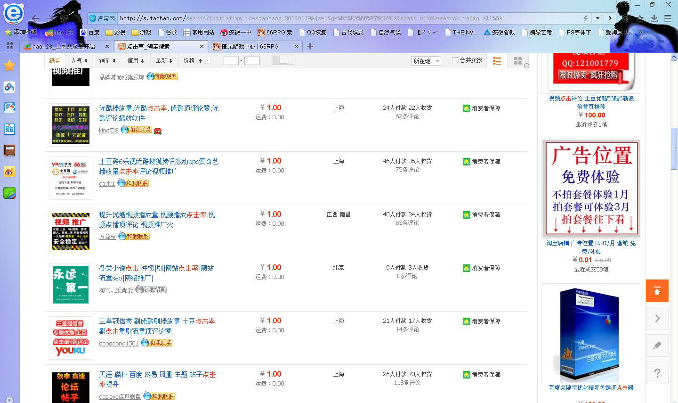Expand the right floating chevron button

(657, 319)
